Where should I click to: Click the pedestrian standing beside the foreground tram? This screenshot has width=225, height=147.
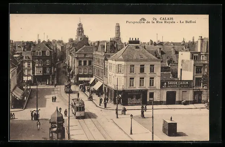(x=66, y=113)
